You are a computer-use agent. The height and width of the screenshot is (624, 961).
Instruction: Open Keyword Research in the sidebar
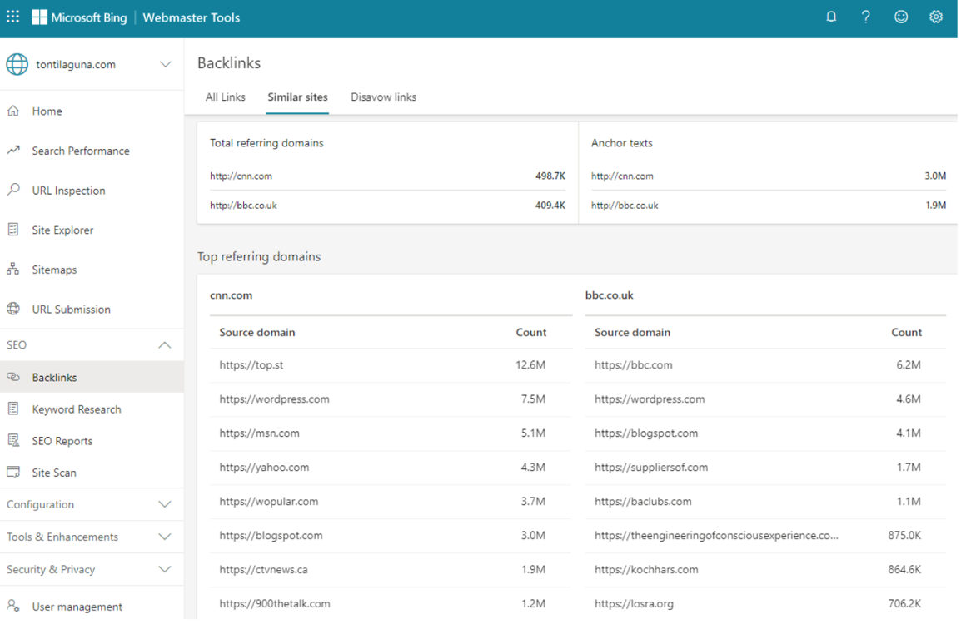(77, 409)
